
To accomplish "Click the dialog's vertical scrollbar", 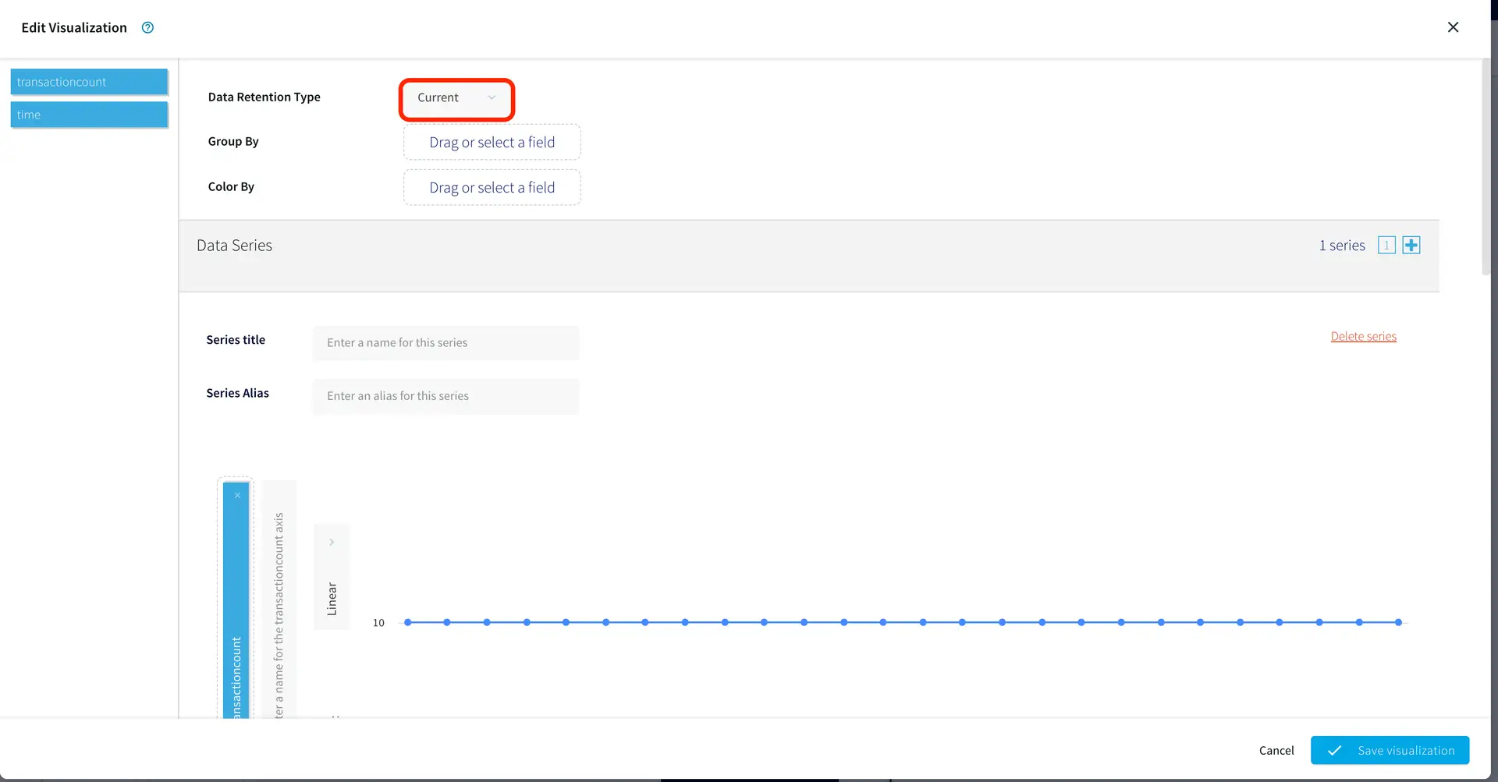I will pos(1486,168).
